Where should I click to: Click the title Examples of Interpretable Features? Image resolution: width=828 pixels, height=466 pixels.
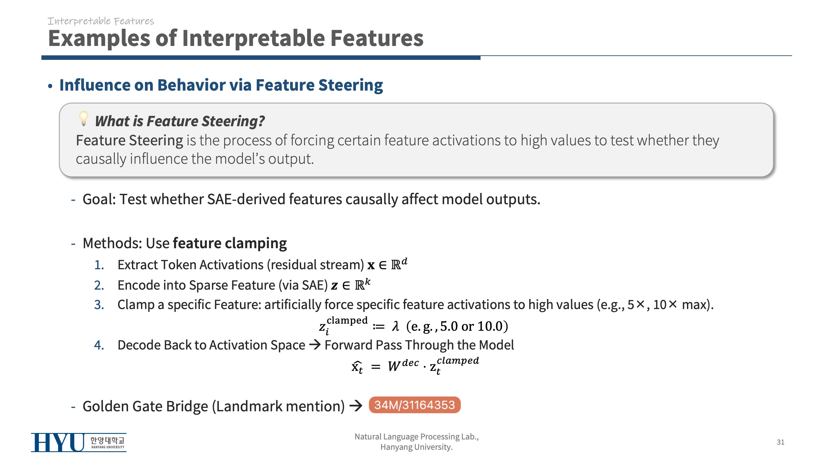pos(235,38)
